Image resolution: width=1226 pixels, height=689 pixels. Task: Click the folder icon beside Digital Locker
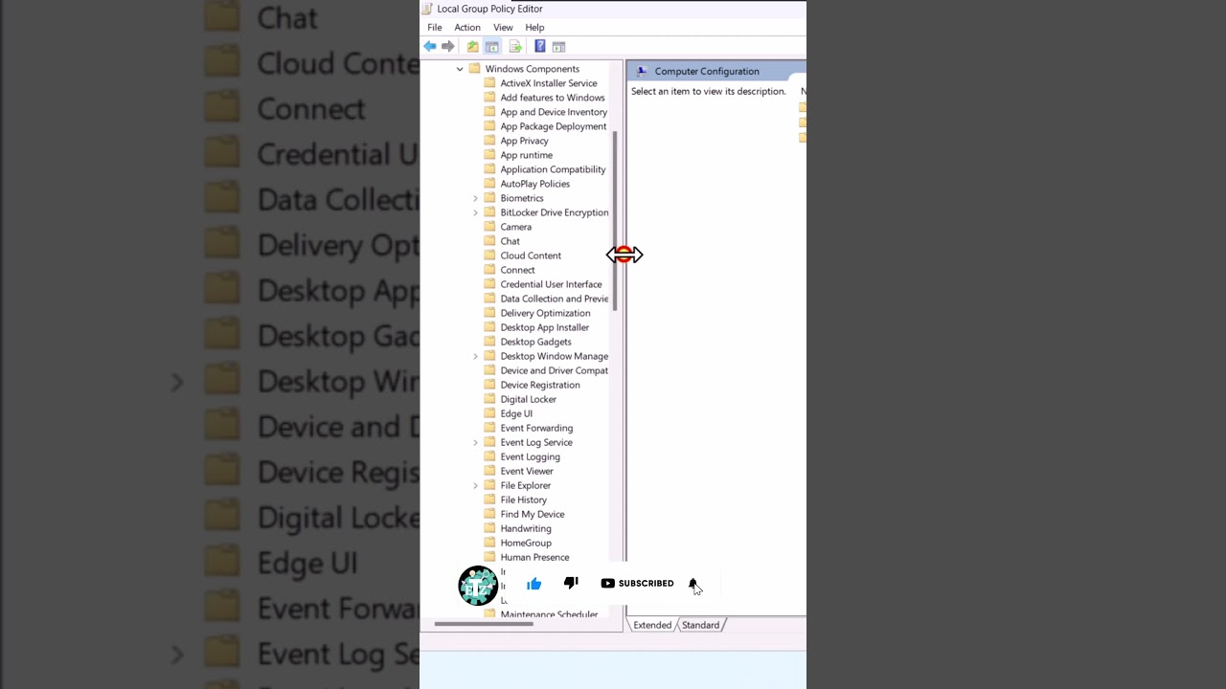489,399
